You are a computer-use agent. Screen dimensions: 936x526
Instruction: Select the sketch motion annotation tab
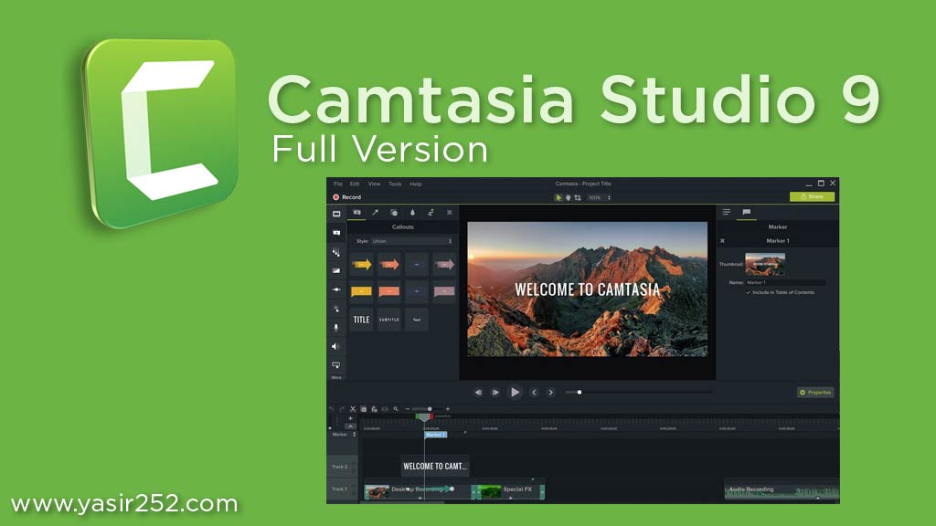431,212
